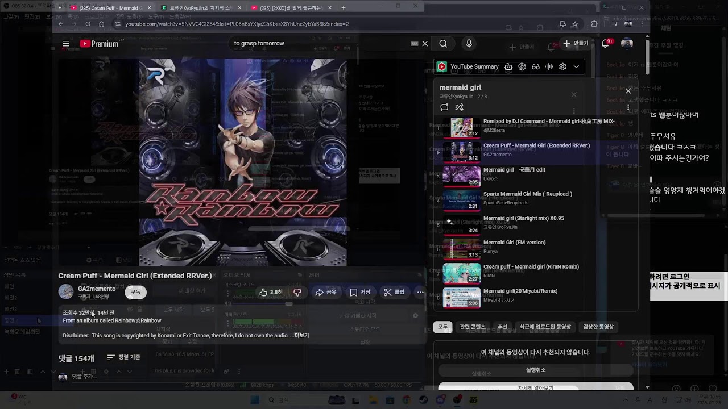Run the search with magnifier button
The width and height of the screenshot is (728, 409).
[443, 44]
